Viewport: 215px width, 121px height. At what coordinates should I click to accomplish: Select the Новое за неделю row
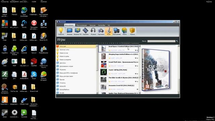[x=76, y=60]
